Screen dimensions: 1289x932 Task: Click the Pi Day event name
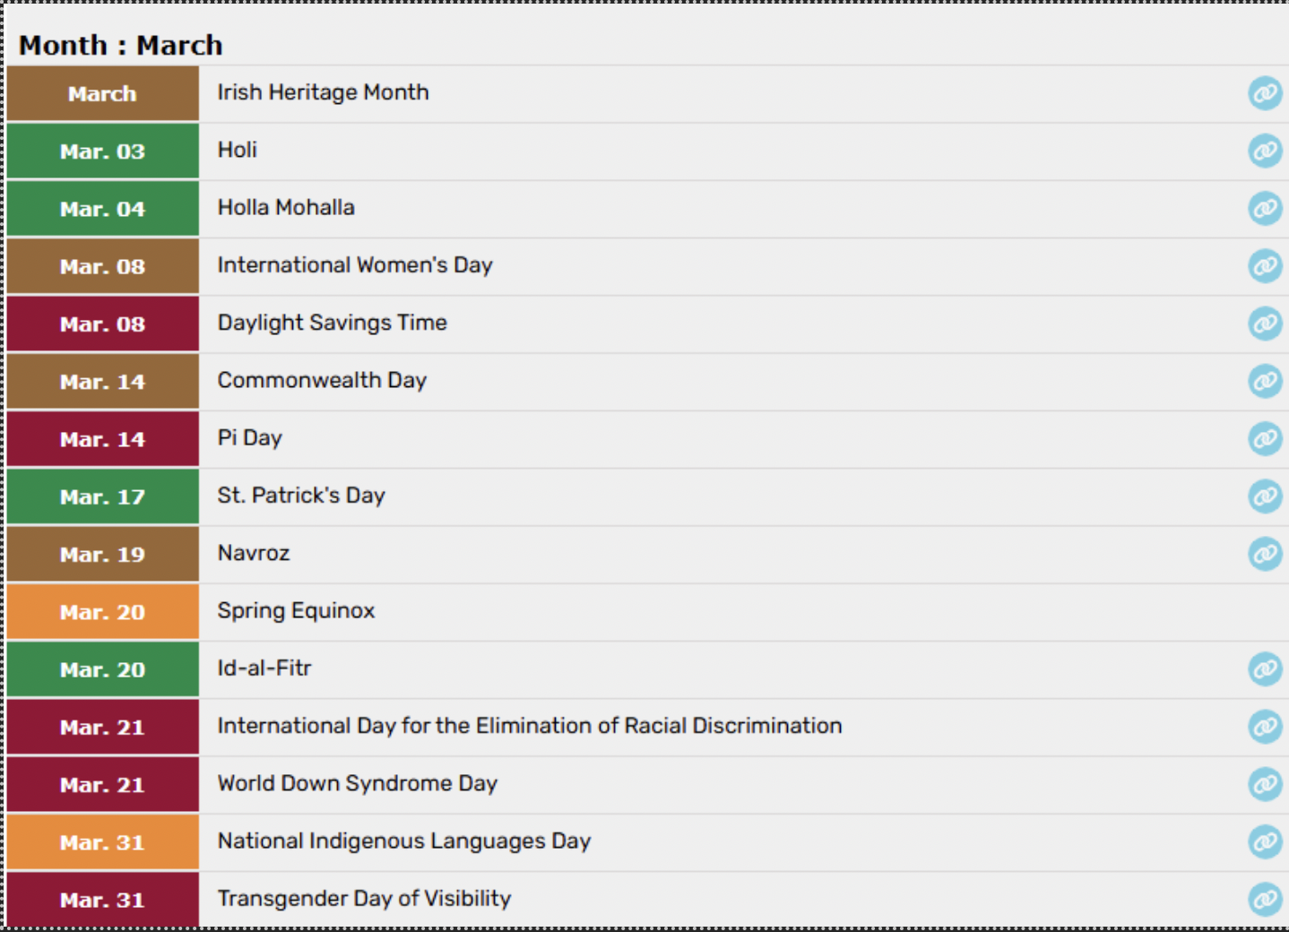click(249, 438)
